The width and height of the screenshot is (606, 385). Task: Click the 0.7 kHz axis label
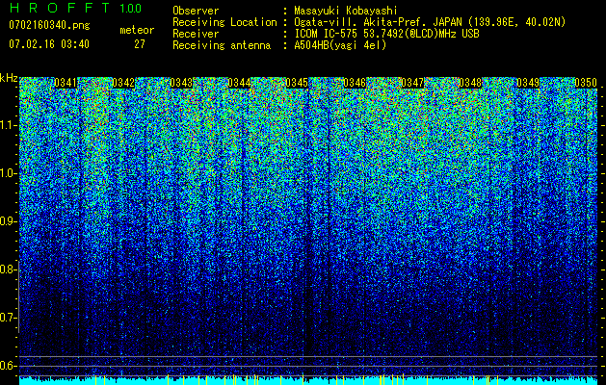click(x=9, y=318)
